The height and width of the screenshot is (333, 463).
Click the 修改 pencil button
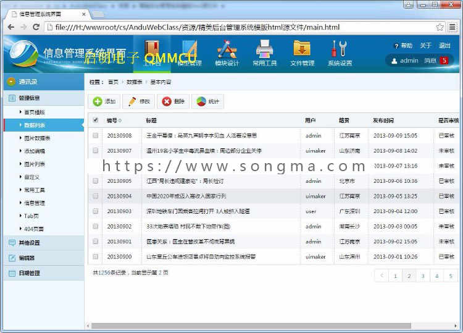point(139,101)
